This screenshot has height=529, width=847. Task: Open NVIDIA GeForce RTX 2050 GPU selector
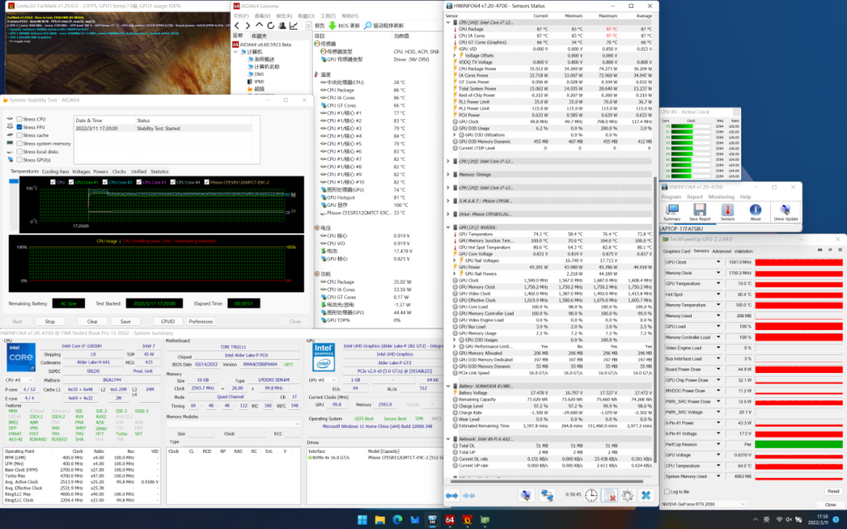(x=703, y=504)
